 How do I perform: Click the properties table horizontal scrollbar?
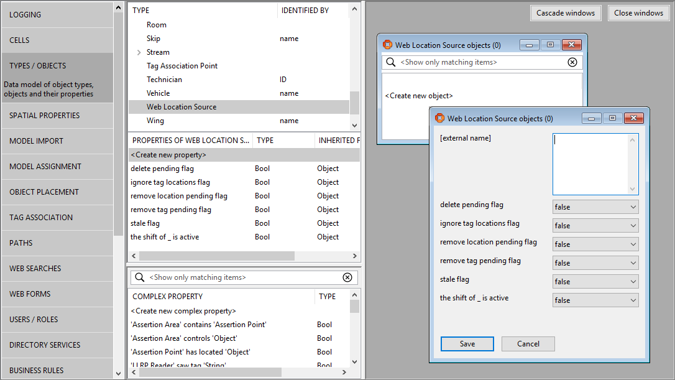(x=217, y=256)
